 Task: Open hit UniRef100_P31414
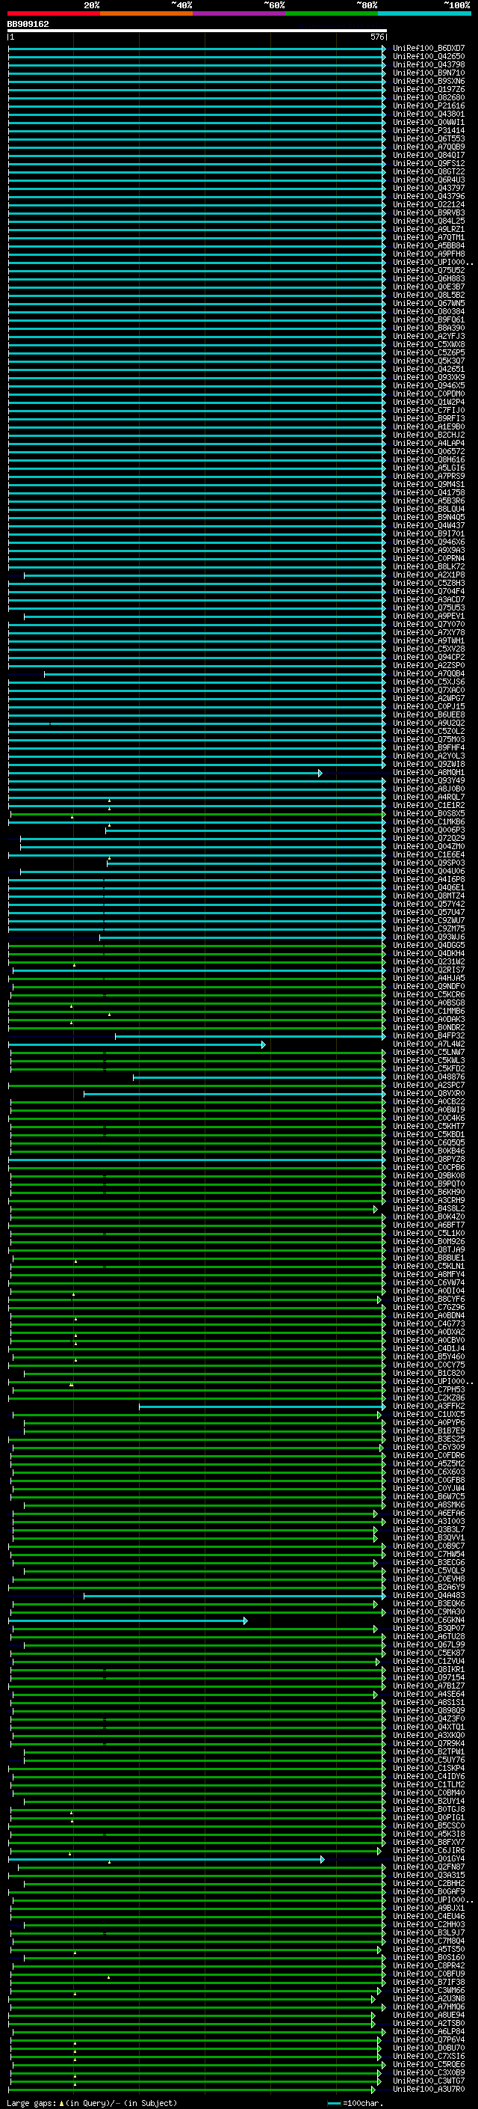coord(429,130)
